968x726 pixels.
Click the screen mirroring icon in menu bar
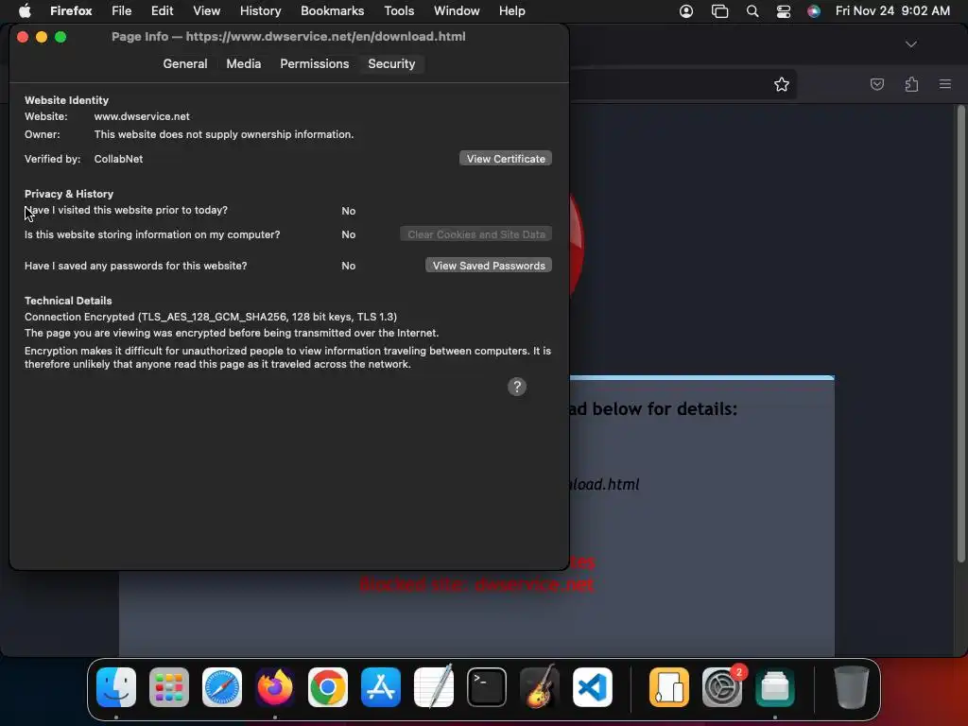(719, 11)
